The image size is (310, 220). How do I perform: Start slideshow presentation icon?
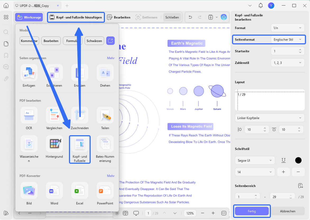[x=136, y=213]
